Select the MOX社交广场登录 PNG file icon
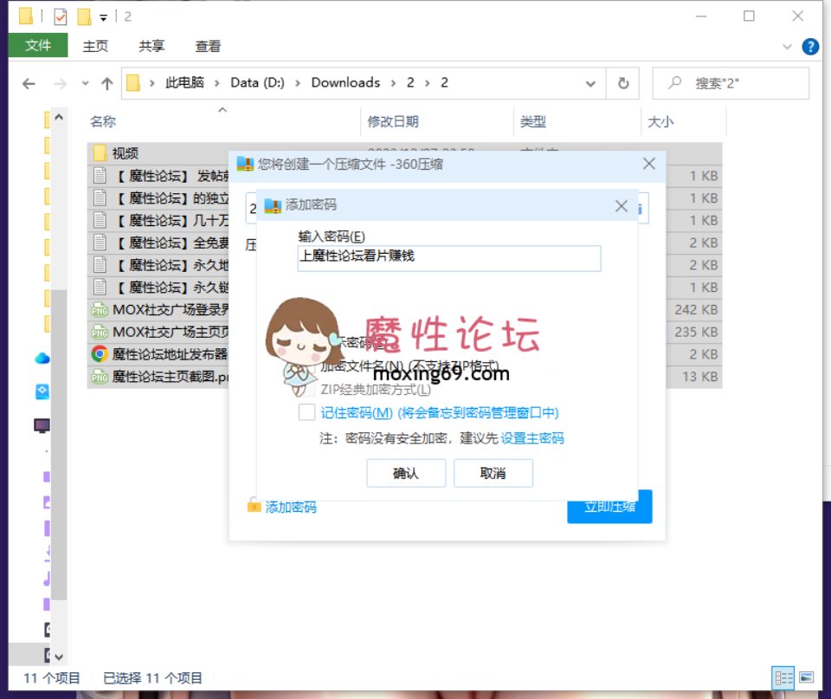 coord(100,310)
